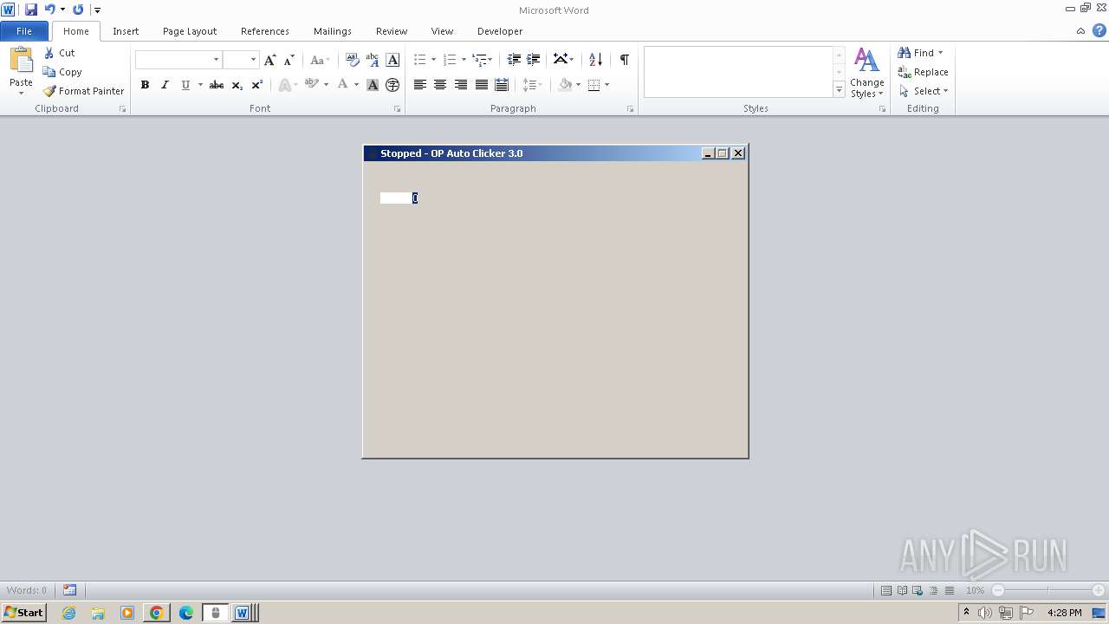Click the Phonetic Guide icon
The height and width of the screenshot is (624, 1109).
pos(373,60)
